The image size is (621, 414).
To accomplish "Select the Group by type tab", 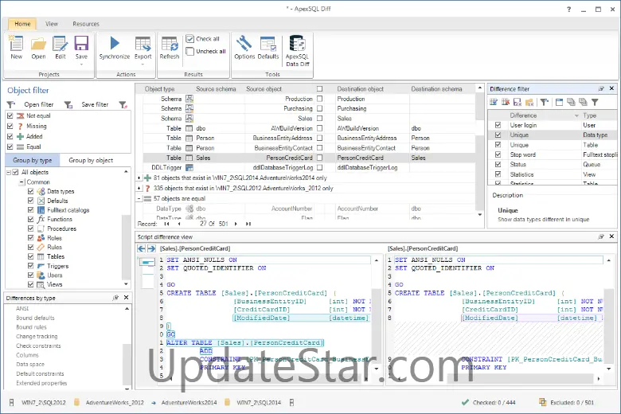I will click(33, 160).
